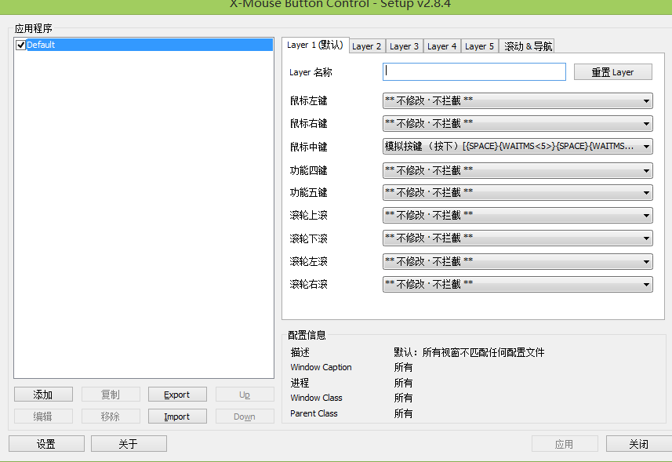The width and height of the screenshot is (672, 462).
Task: Click the 重置 Layer button
Action: coord(613,72)
